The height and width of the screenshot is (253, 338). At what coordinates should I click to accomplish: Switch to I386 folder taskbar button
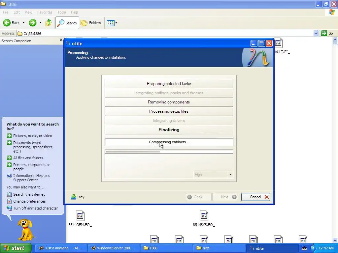tap(166, 248)
